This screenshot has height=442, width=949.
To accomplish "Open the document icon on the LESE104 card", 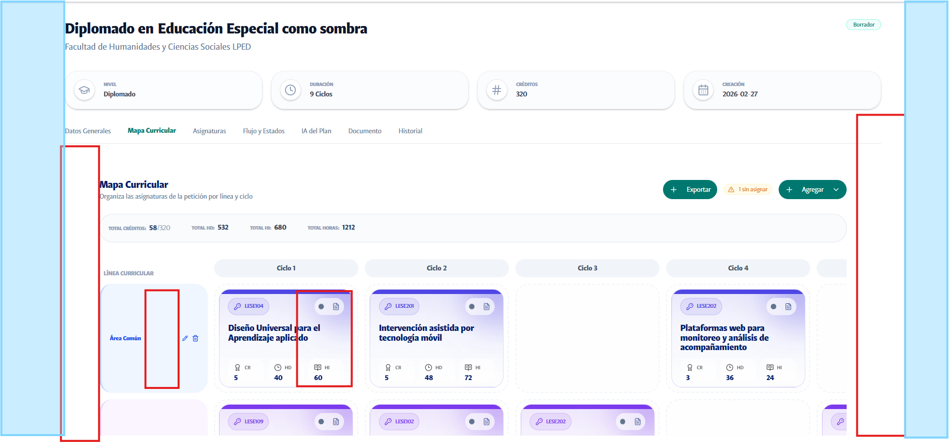I will pos(336,307).
